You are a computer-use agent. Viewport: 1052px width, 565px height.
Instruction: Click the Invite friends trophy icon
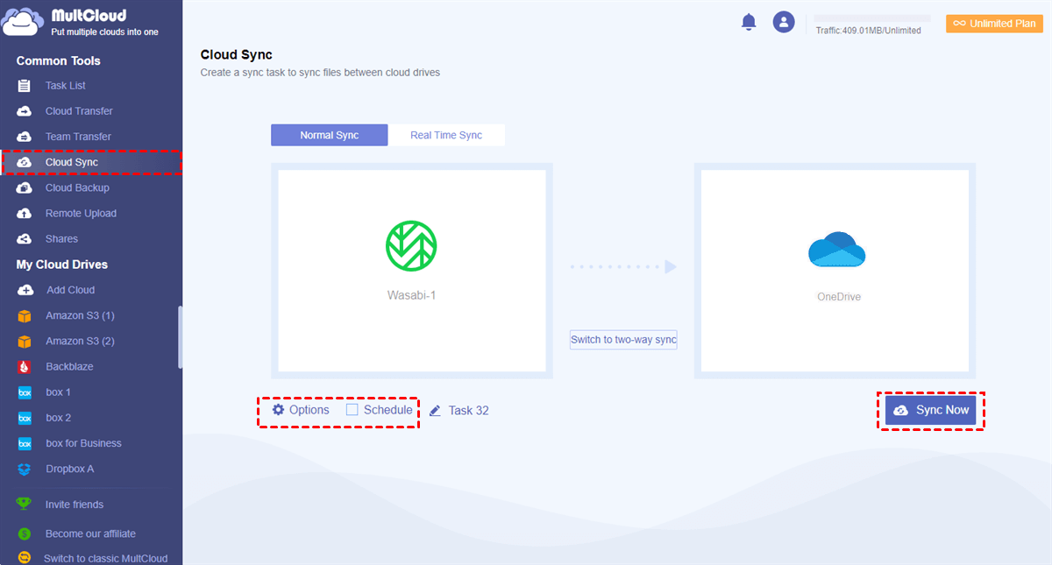pyautogui.click(x=25, y=505)
